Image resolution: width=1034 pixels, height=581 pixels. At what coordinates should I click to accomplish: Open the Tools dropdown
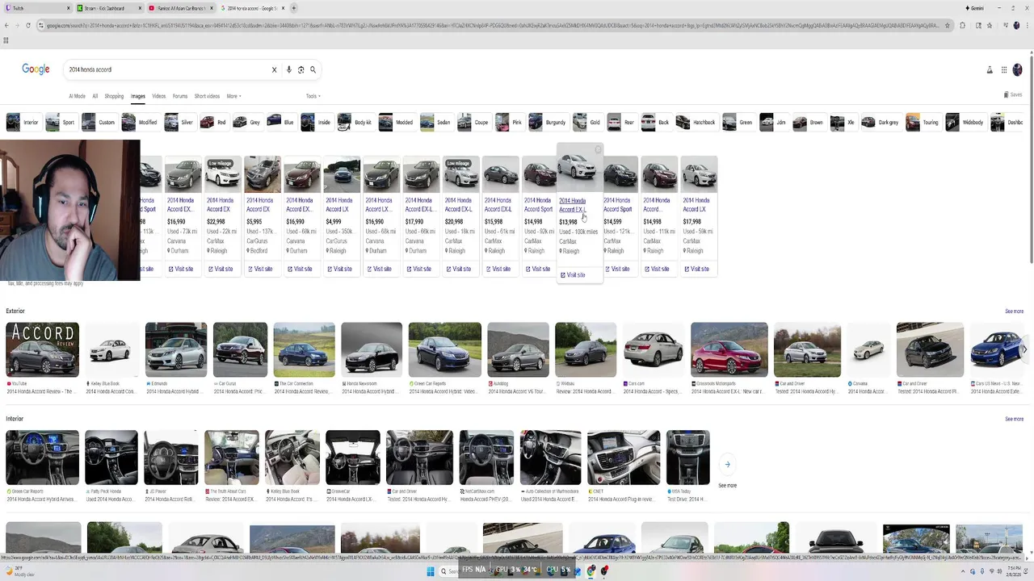point(313,96)
